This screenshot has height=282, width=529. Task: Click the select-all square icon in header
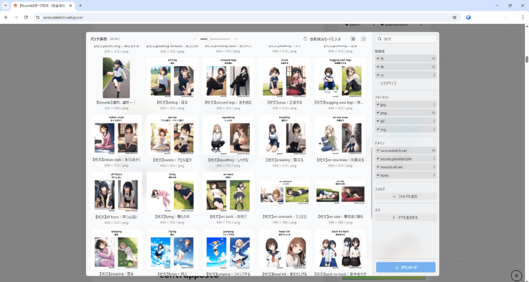tap(352, 39)
